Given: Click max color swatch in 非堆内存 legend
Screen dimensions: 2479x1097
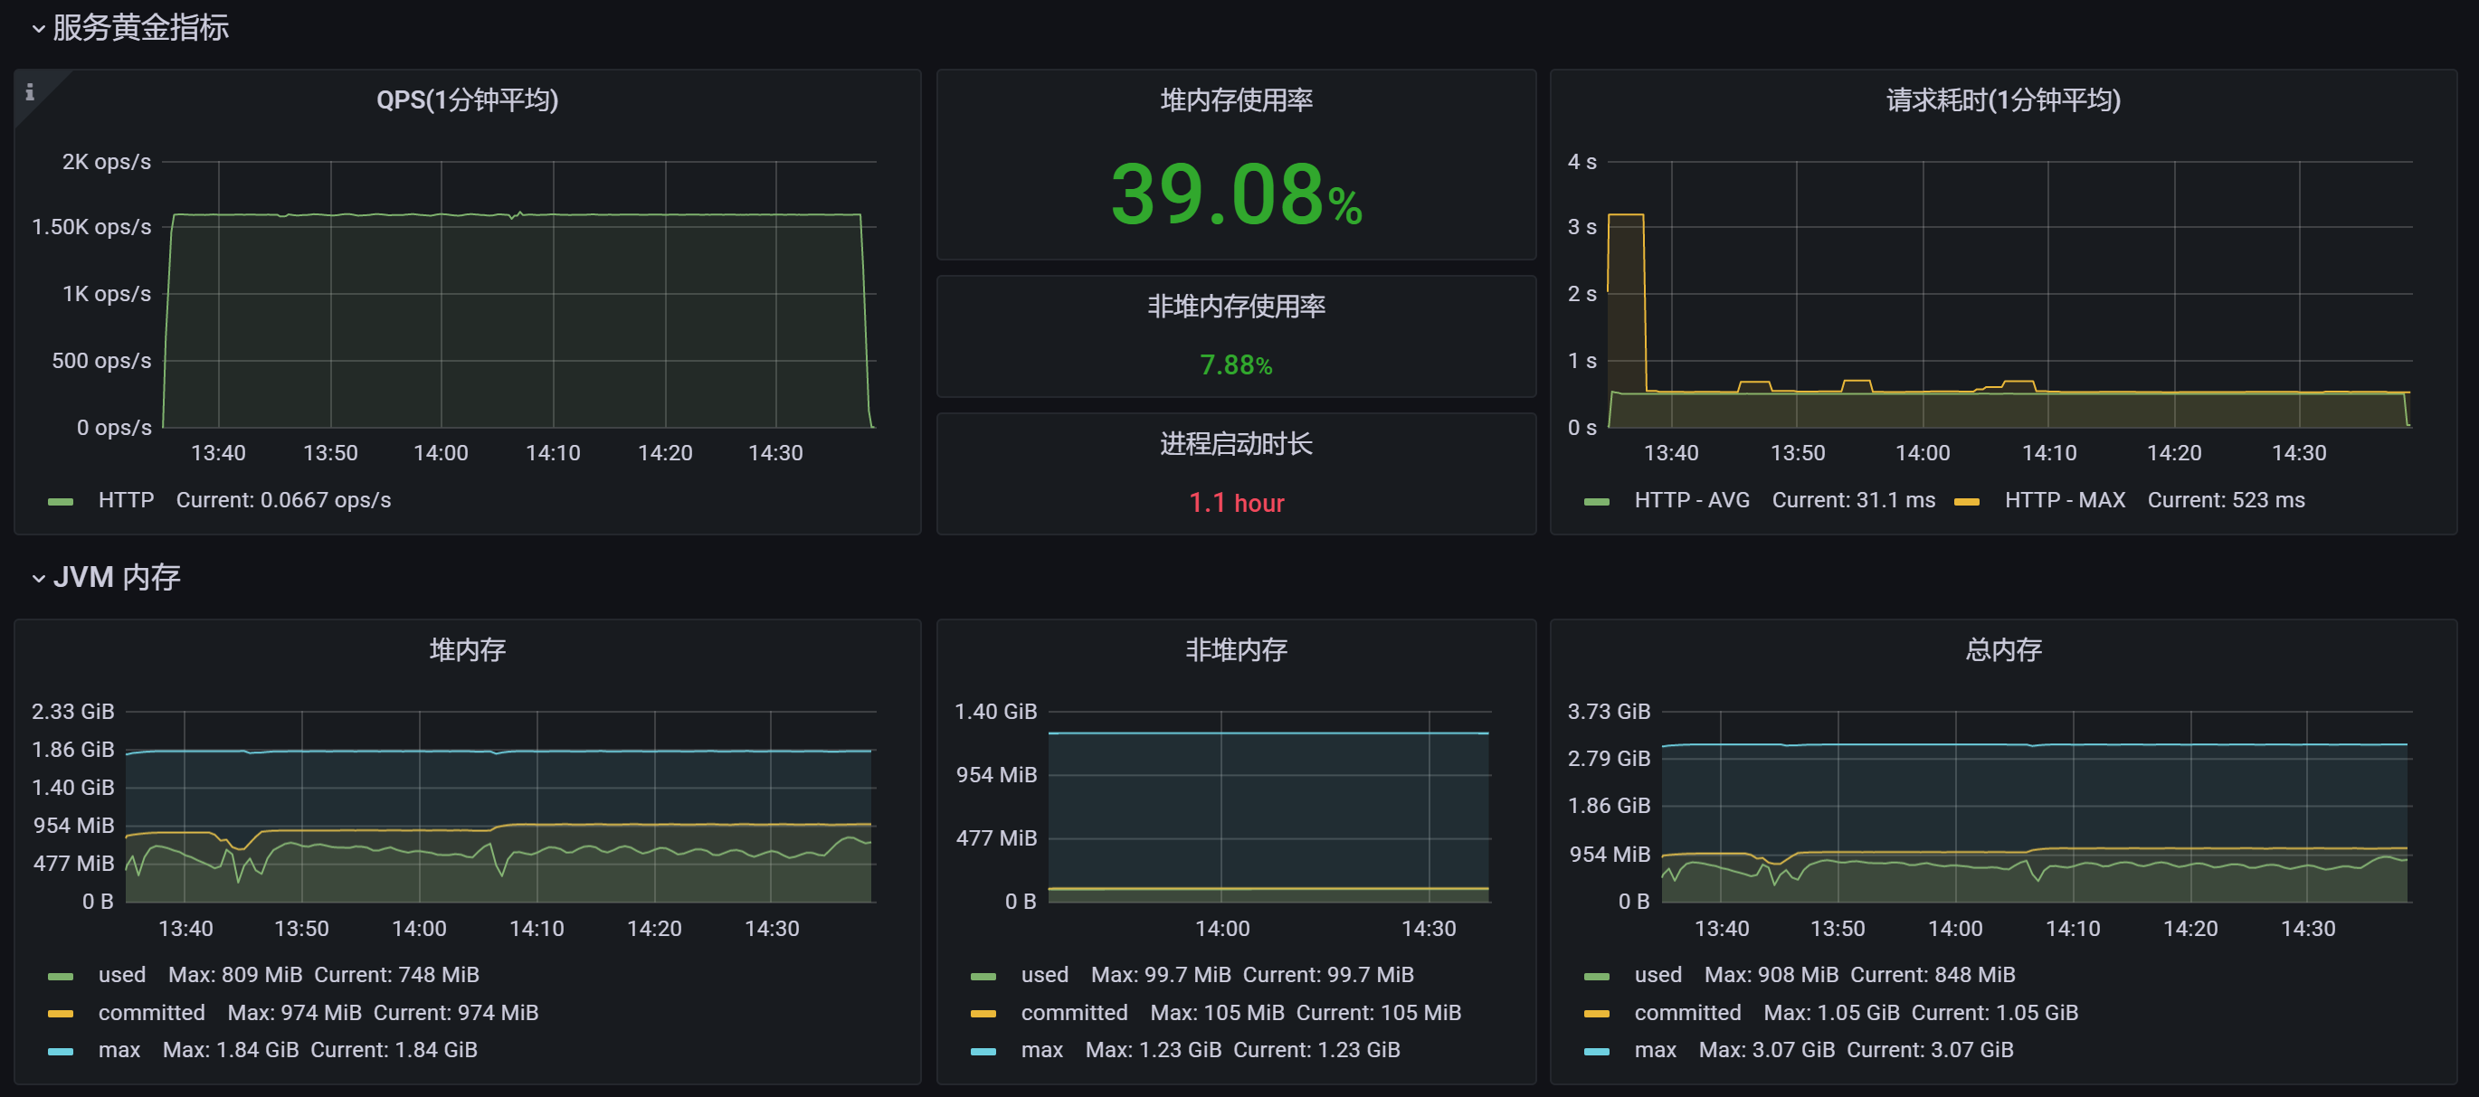Looking at the screenshot, I should [983, 1051].
